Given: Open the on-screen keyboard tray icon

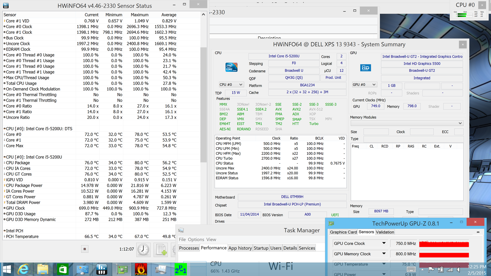Looking at the screenshot, I should tap(411, 269).
